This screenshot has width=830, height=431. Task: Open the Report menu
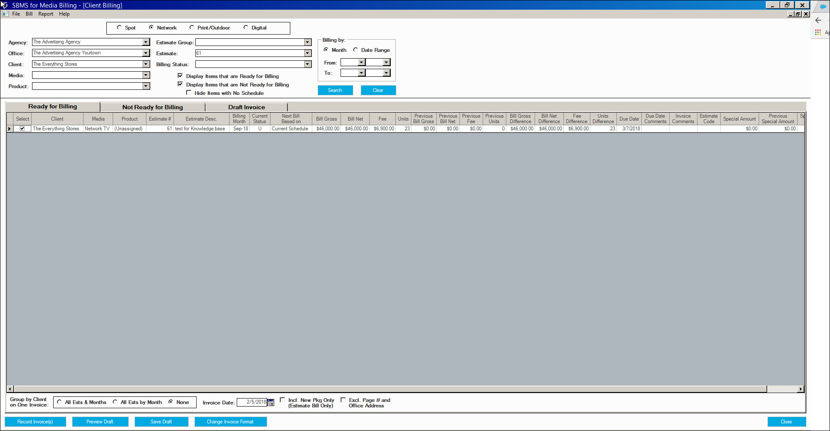coord(46,14)
